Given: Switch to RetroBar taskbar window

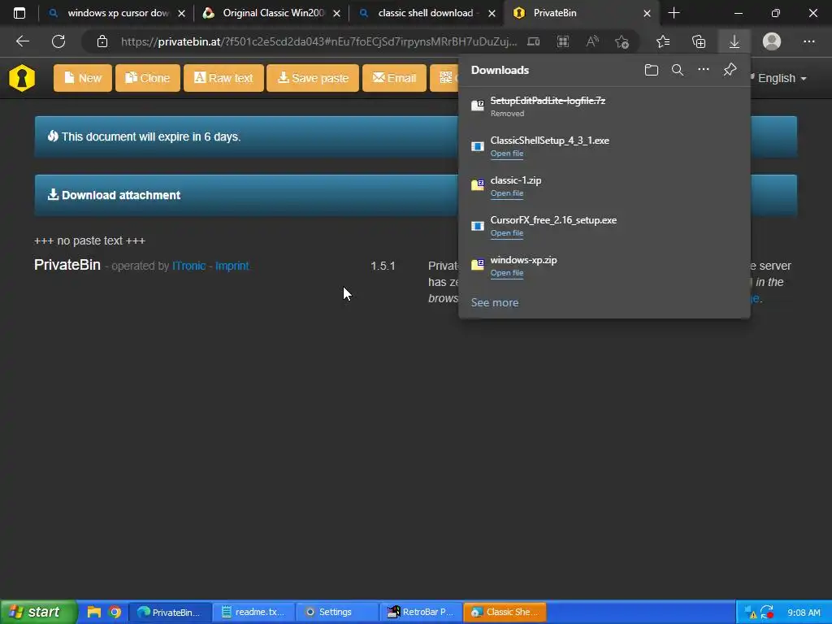Looking at the screenshot, I should [x=422, y=612].
